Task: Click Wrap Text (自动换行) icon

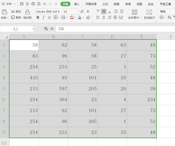Action: tap(149, 12)
